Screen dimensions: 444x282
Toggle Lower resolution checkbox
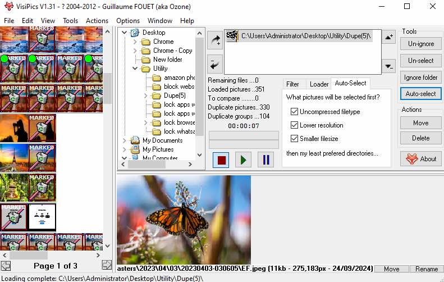(295, 125)
